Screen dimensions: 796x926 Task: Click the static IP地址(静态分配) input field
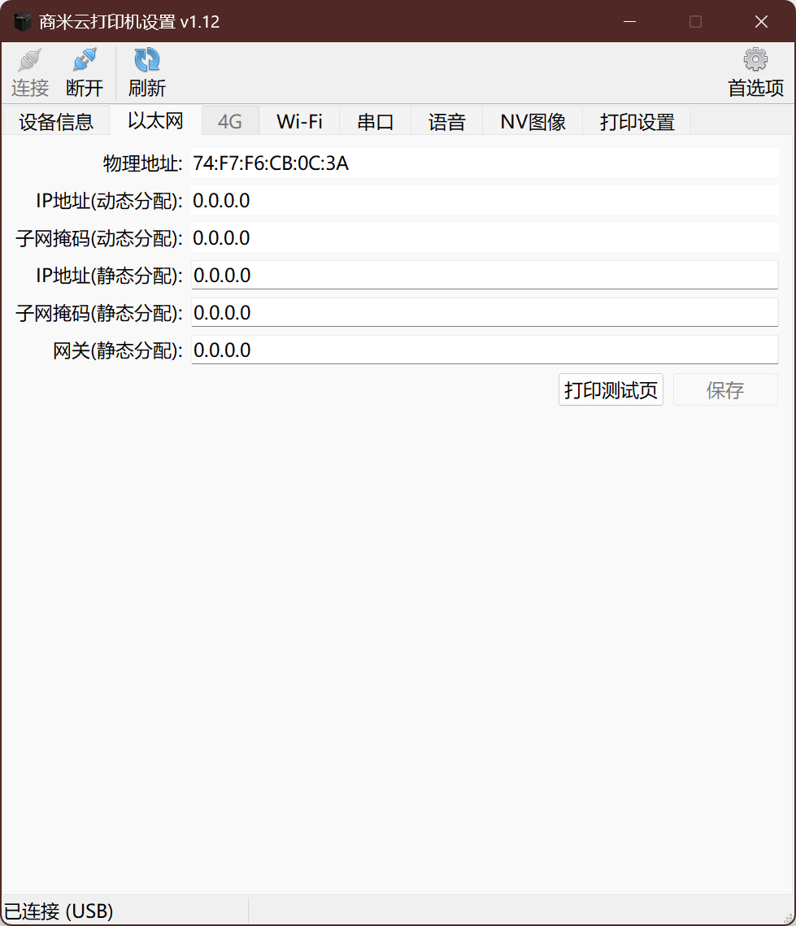point(484,276)
